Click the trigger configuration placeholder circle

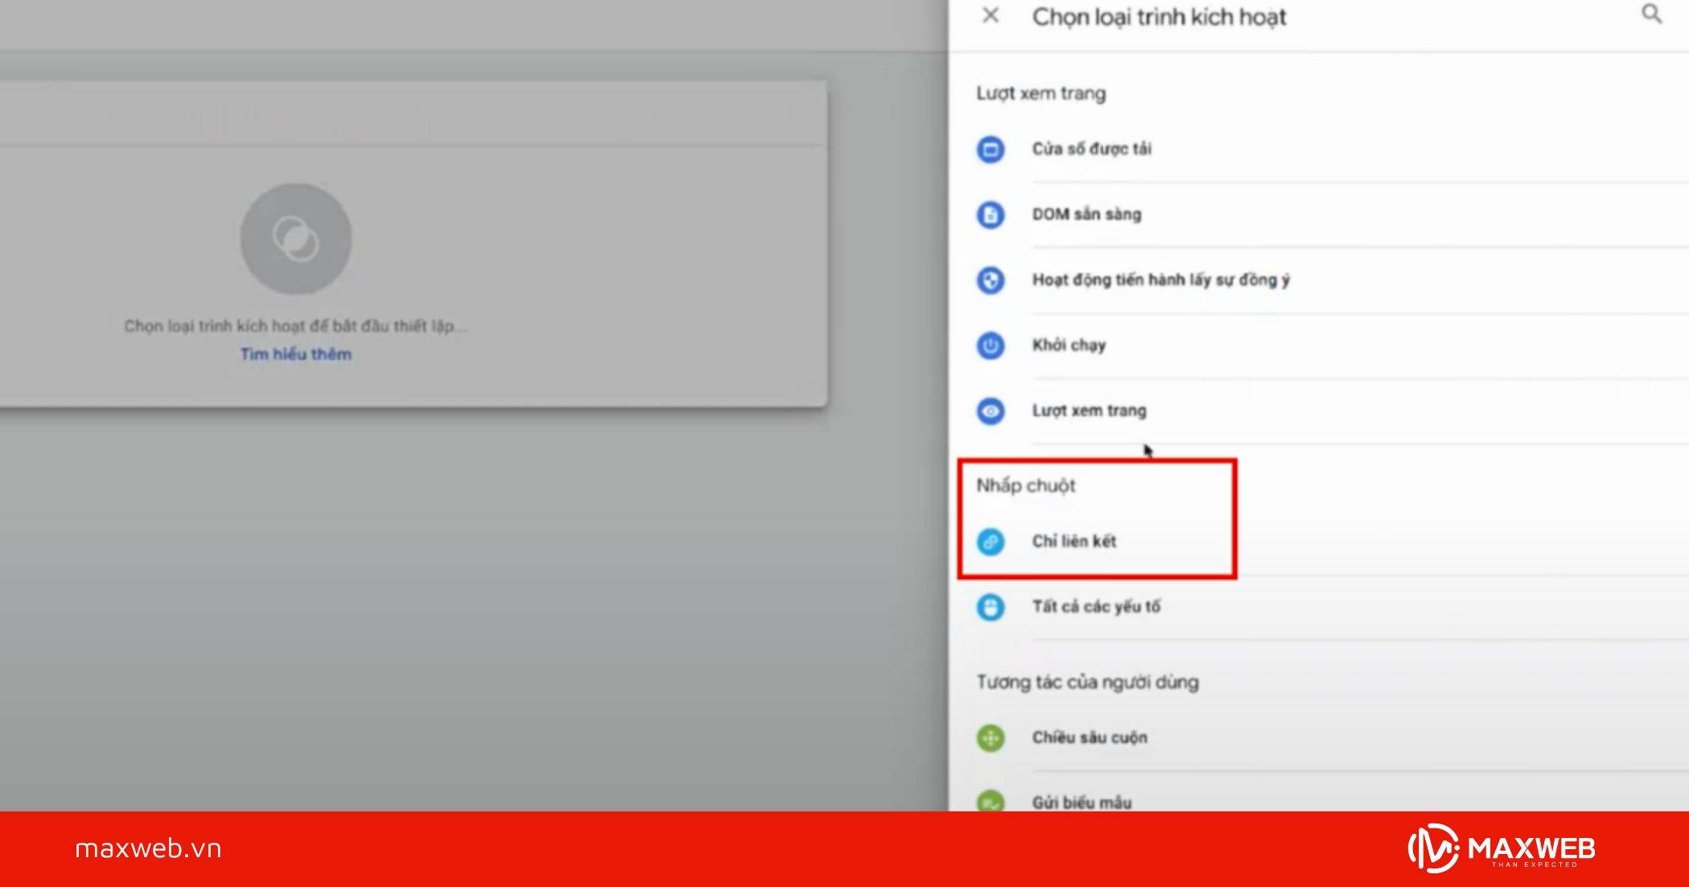[x=296, y=239]
